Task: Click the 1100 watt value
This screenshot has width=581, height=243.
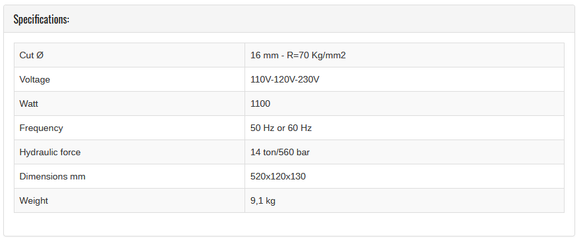Action: coord(260,103)
